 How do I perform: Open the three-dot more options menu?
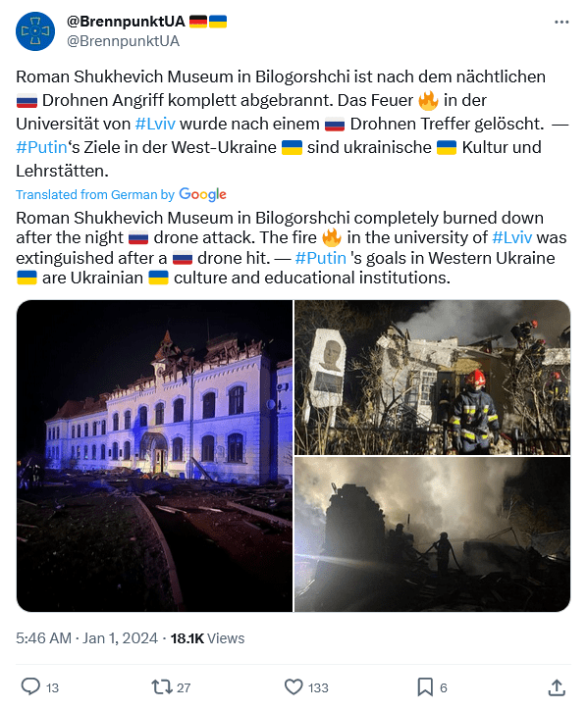click(x=561, y=22)
